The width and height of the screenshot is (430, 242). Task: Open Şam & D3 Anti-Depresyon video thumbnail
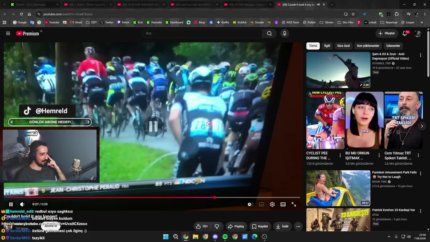coord(338,70)
